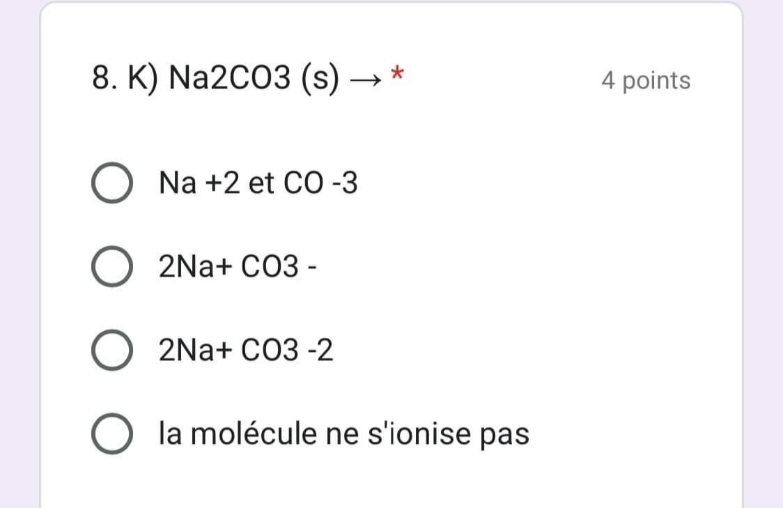783x508 pixels.
Task: Click the word "et" in first option
Action: (x=261, y=183)
